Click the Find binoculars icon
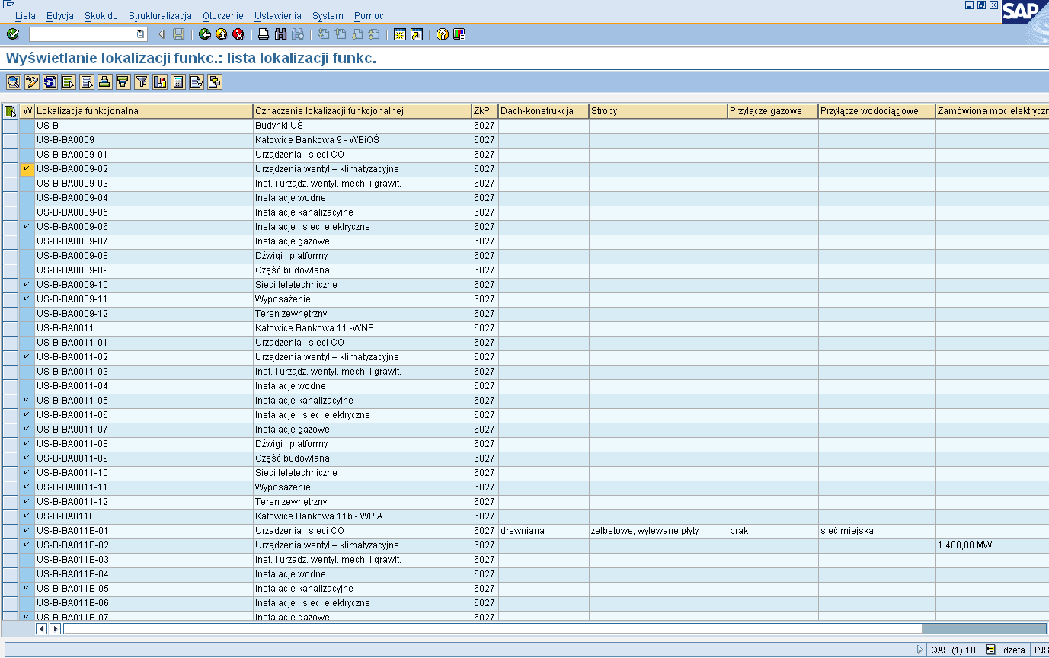This screenshot has height=658, width=1049. 280,34
